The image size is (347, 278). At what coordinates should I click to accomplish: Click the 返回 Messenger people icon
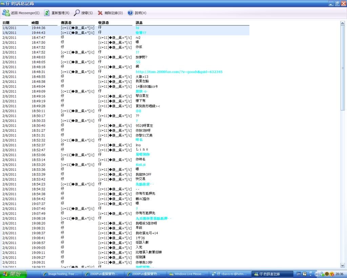coord(6,13)
